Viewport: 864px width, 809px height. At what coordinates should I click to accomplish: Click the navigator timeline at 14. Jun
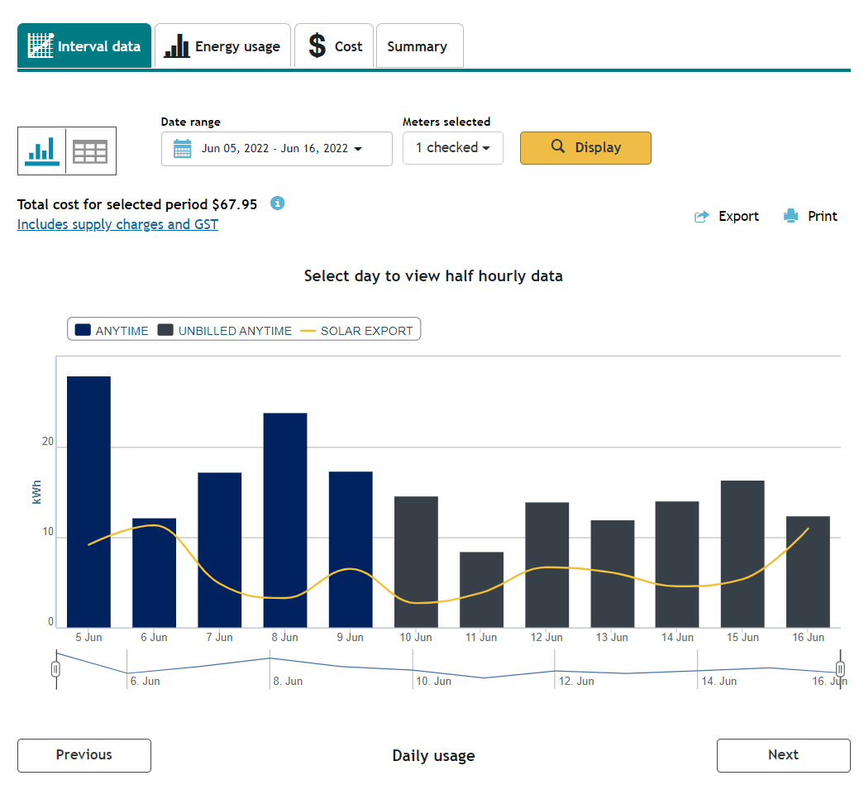719,681
